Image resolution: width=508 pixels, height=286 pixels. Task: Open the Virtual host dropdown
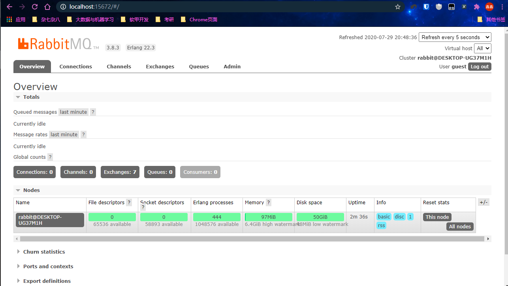[x=483, y=48]
